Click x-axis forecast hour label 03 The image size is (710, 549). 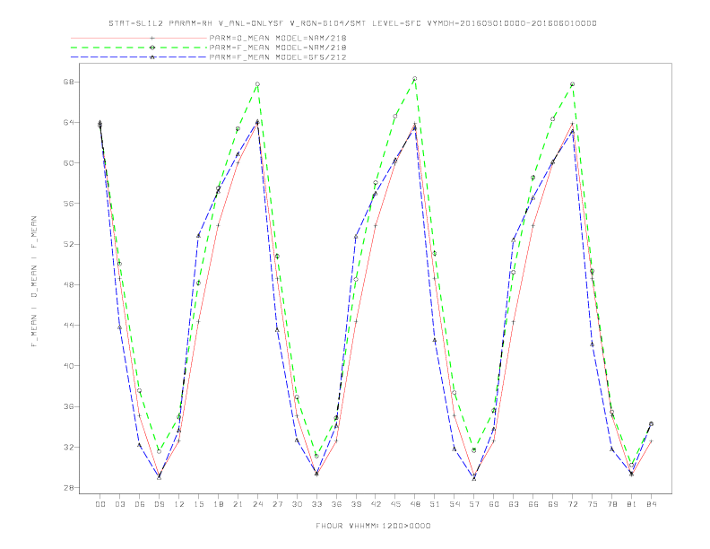click(119, 504)
